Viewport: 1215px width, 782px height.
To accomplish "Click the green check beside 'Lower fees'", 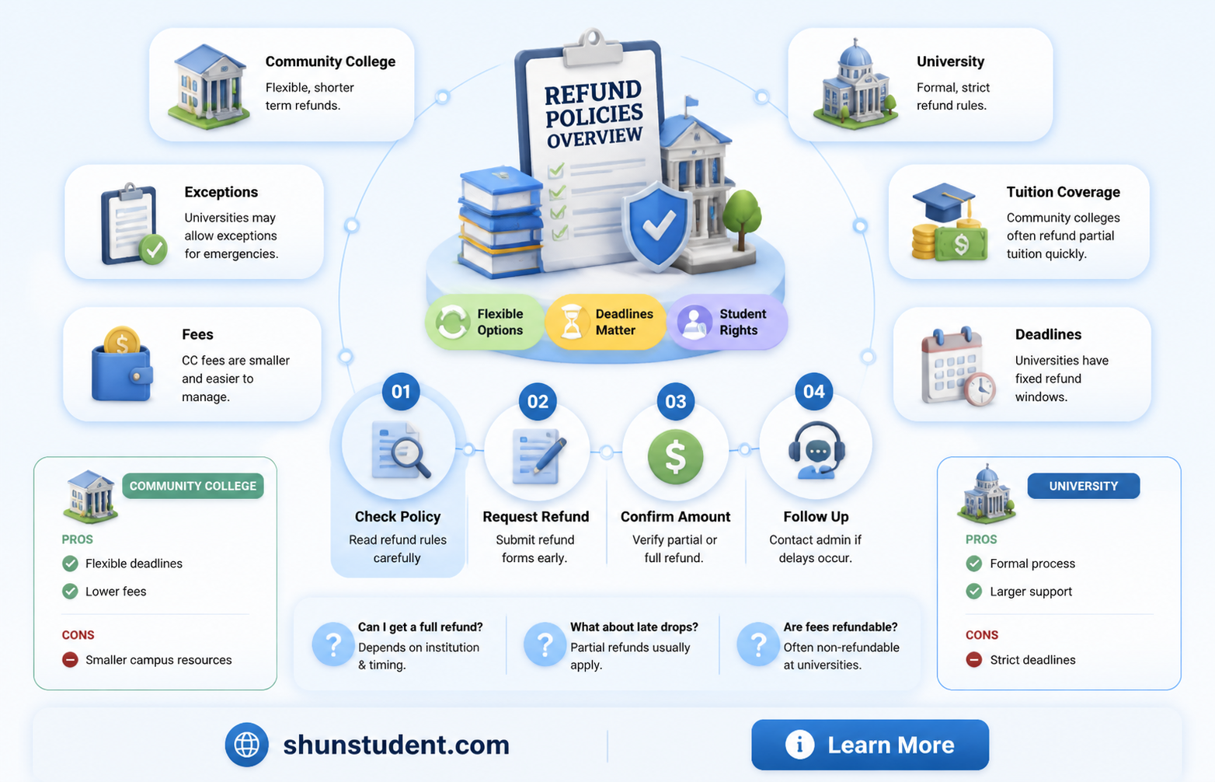I will [x=70, y=592].
